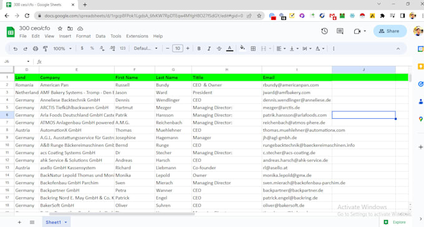Screen dimensions: 424x227
Task: Open the Format menu
Action: pyautogui.click(x=84, y=36)
